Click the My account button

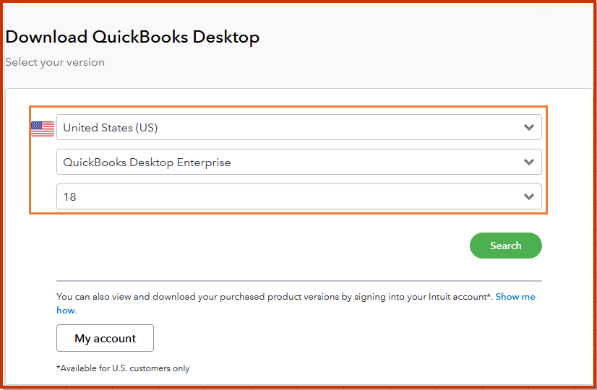[x=105, y=338]
